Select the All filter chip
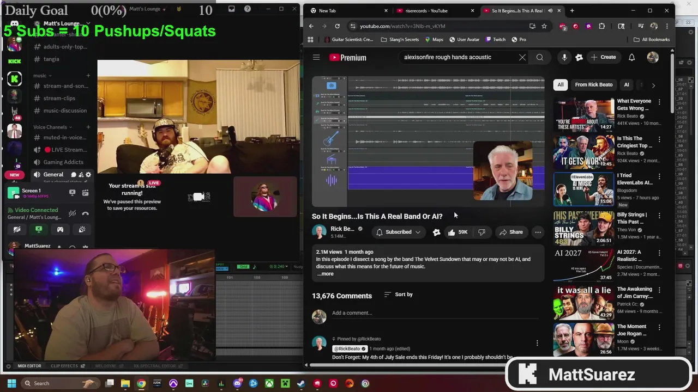This screenshot has height=392, width=698. 560,84
